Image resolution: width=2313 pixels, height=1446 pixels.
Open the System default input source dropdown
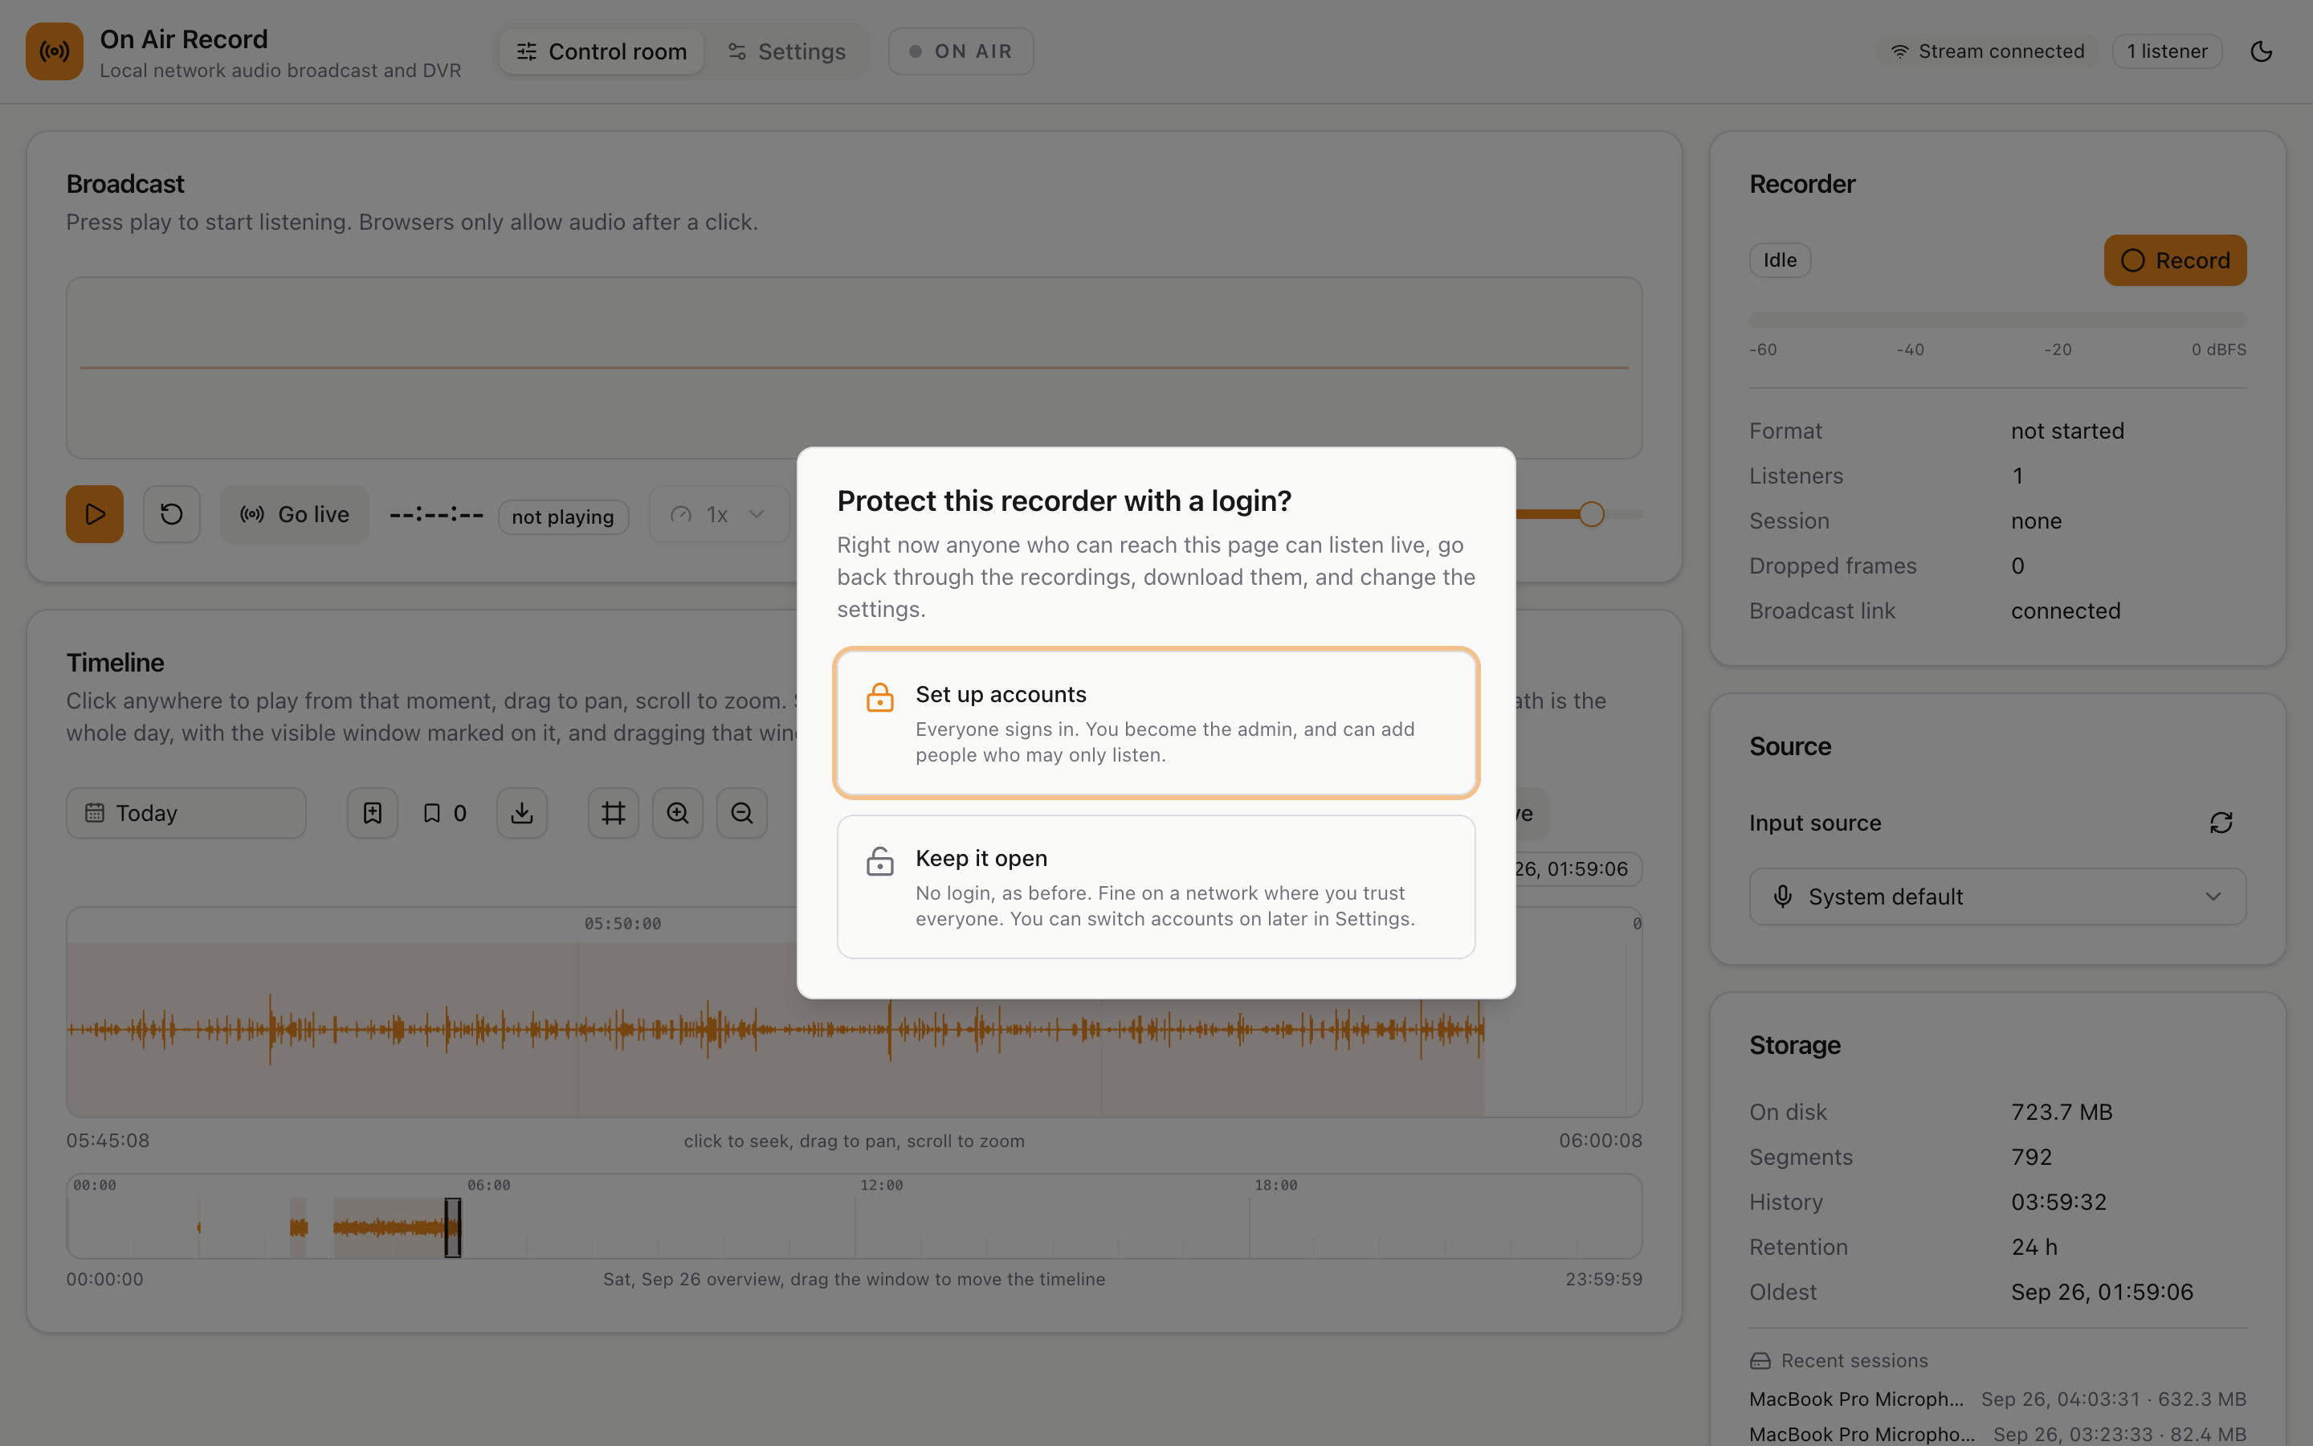point(1997,897)
